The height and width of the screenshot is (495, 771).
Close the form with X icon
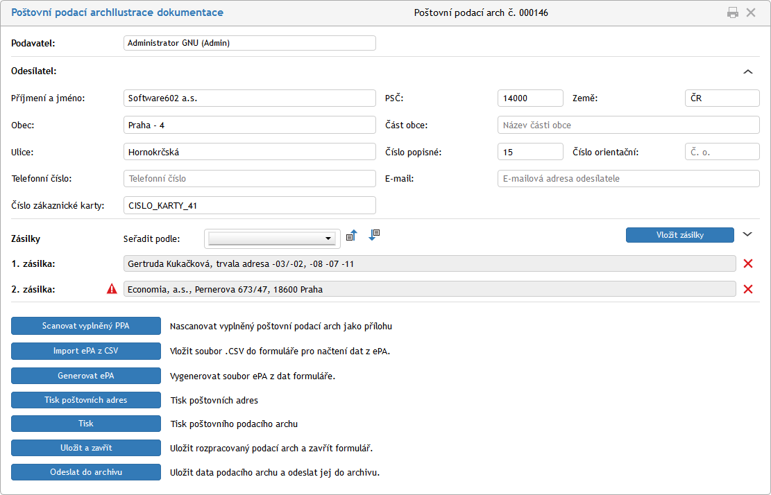(751, 12)
